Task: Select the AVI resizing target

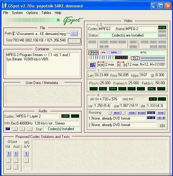Action: tap(117, 113)
